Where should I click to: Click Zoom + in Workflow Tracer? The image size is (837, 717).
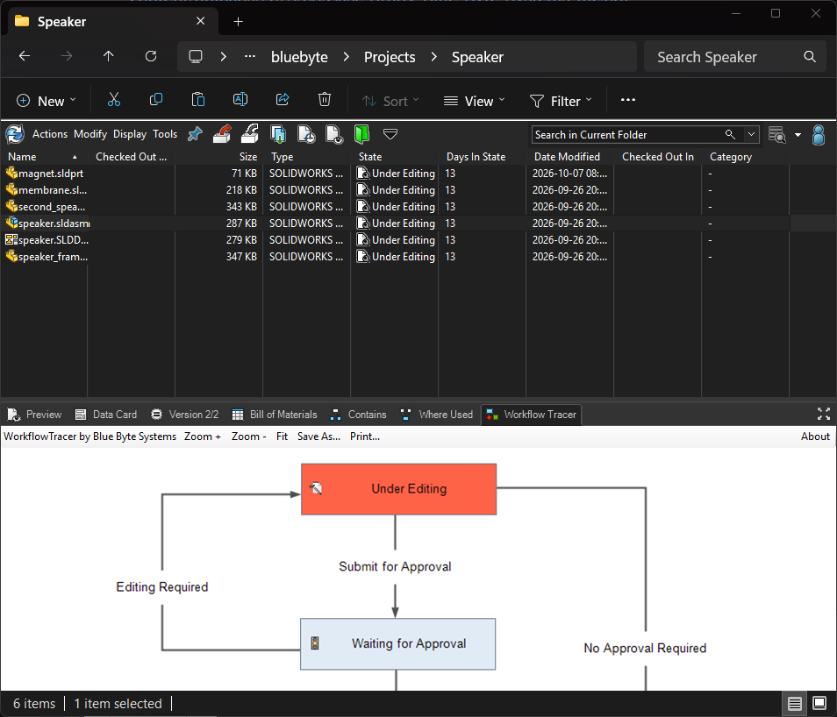click(203, 437)
